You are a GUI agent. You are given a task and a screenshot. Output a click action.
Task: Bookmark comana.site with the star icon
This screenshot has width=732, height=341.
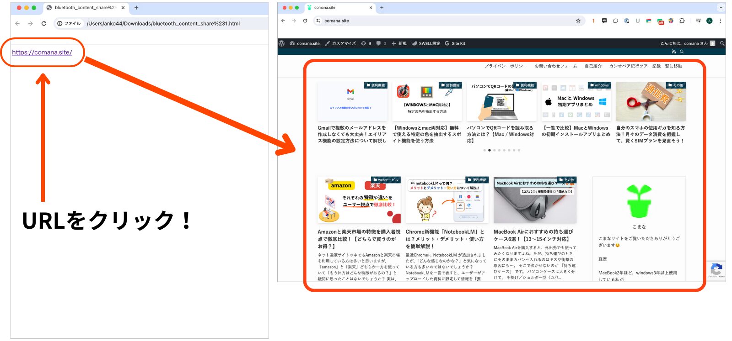[x=578, y=21]
